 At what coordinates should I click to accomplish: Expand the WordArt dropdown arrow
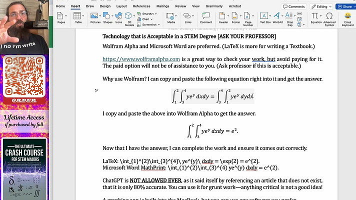(x=282, y=16)
